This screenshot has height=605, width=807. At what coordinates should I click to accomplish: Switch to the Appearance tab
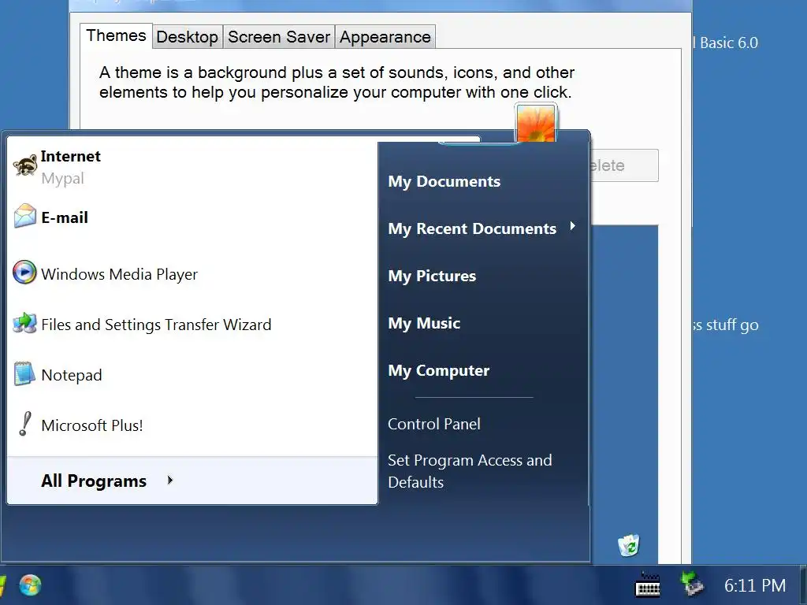[385, 37]
